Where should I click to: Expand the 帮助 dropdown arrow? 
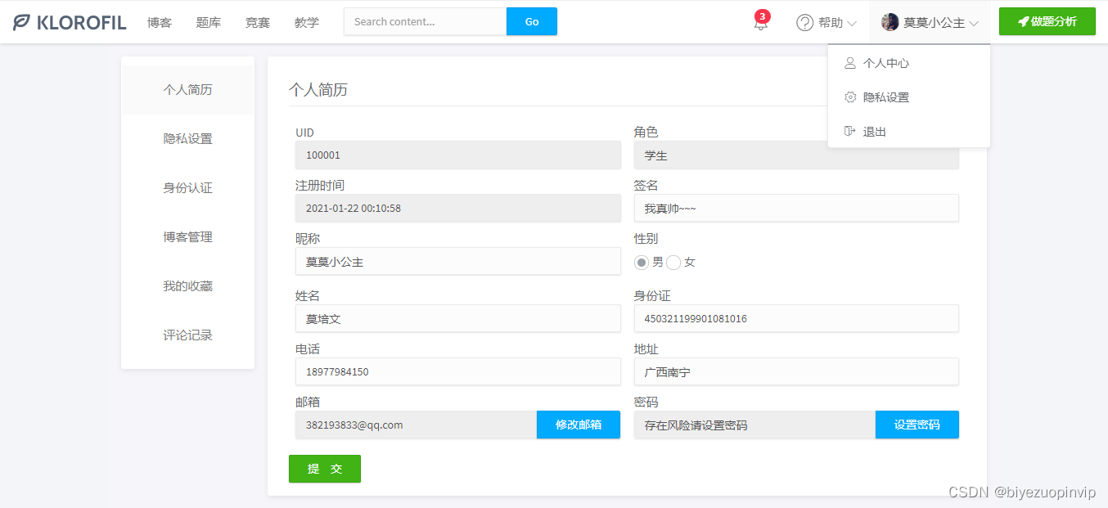[x=852, y=24]
